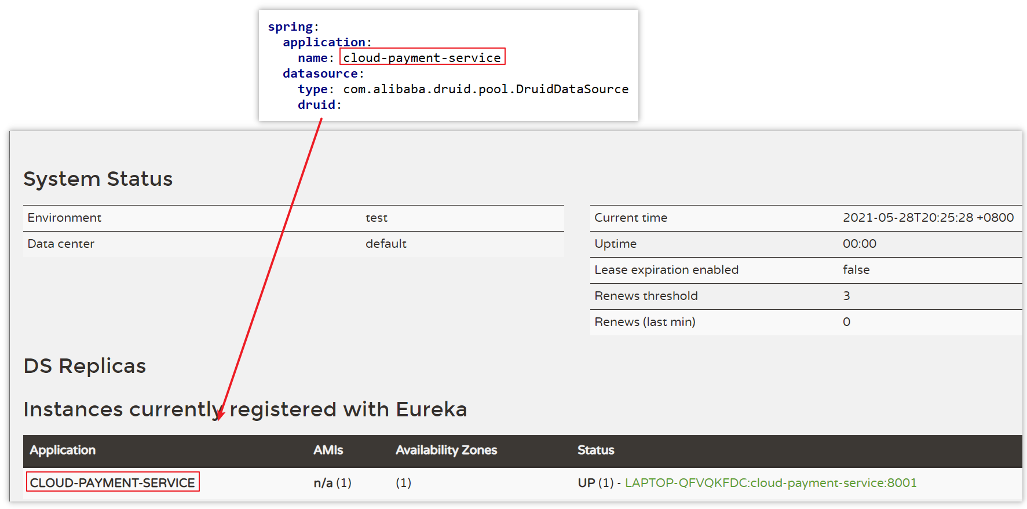The image size is (1027, 509).
Task: Select the renews threshold value 3
Action: 846,296
